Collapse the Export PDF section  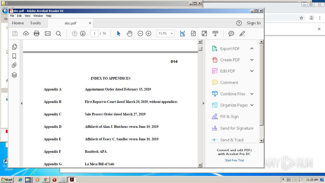252,48
